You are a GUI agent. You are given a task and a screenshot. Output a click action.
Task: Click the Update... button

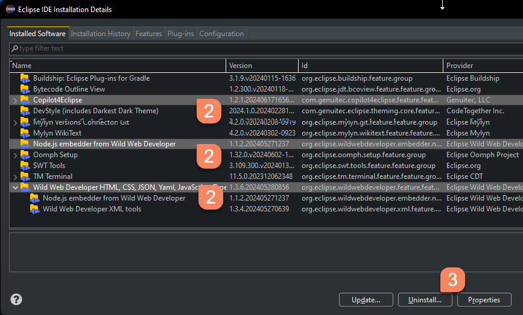(x=366, y=300)
